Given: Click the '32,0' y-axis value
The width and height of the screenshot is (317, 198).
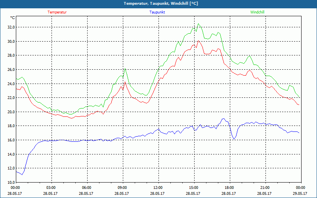Looking at the screenshot, I should [11, 27].
